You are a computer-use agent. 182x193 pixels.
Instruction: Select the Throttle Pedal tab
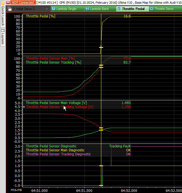pos(133,9)
